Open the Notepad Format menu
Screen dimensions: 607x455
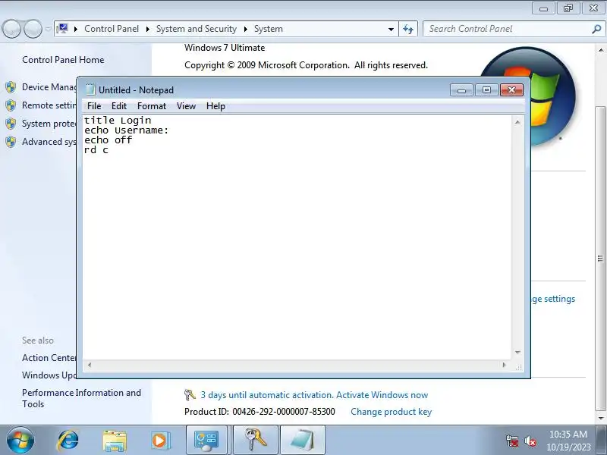click(x=151, y=106)
